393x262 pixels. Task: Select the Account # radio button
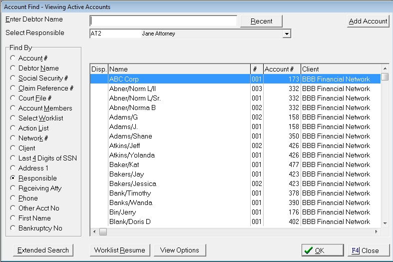(13, 58)
